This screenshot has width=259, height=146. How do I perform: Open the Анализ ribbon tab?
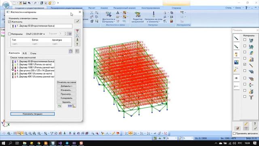pyautogui.click(x=104, y=8)
